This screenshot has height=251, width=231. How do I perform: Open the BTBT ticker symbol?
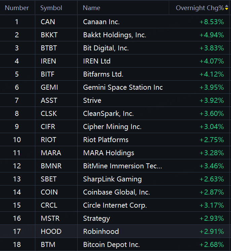tap(49, 48)
